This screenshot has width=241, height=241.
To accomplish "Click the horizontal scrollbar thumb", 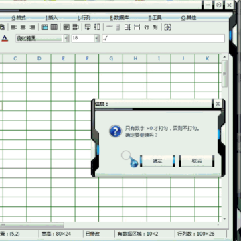I will tap(32, 224).
